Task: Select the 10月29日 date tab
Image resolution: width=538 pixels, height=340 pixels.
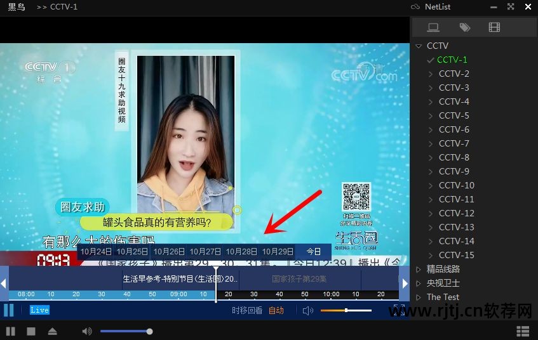Action: point(278,252)
